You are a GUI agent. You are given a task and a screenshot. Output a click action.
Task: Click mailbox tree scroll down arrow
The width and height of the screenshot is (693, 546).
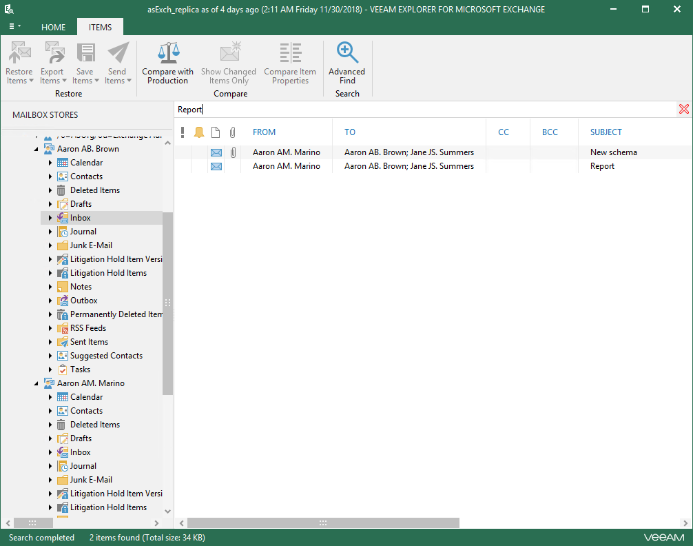pos(167,511)
